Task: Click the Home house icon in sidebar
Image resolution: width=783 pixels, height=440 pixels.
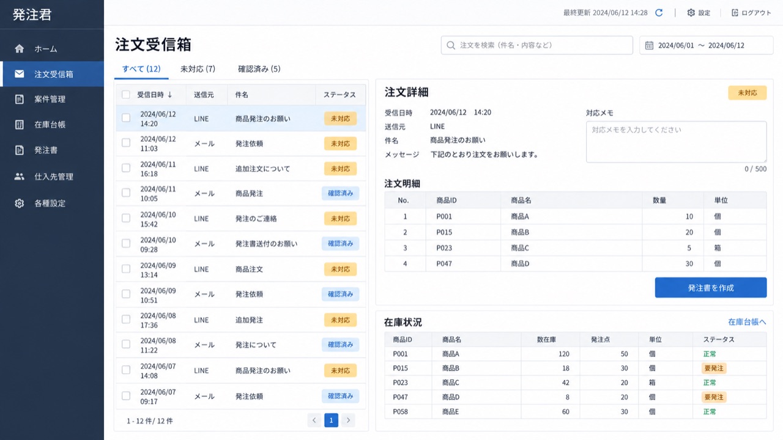Action: [x=20, y=48]
